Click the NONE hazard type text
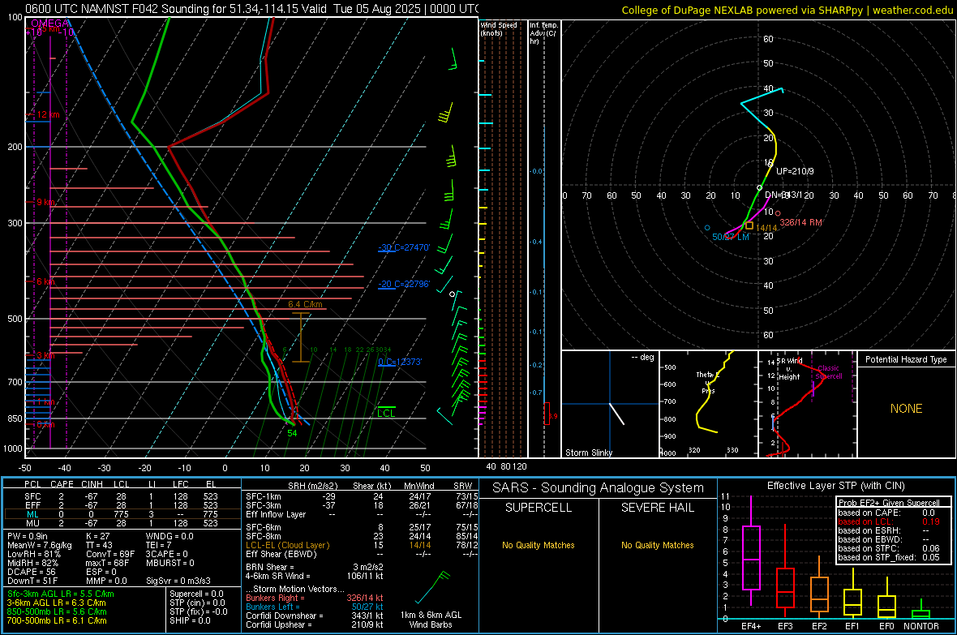This screenshot has height=635, width=957. pyautogui.click(x=906, y=409)
